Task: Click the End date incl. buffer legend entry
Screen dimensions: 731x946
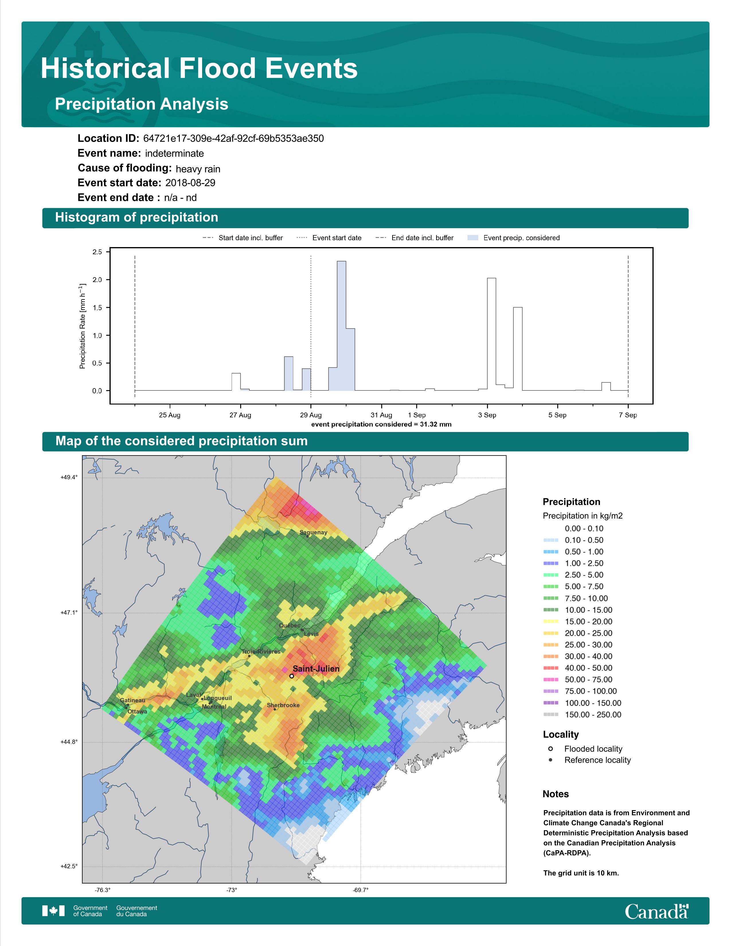Action: [x=415, y=238]
